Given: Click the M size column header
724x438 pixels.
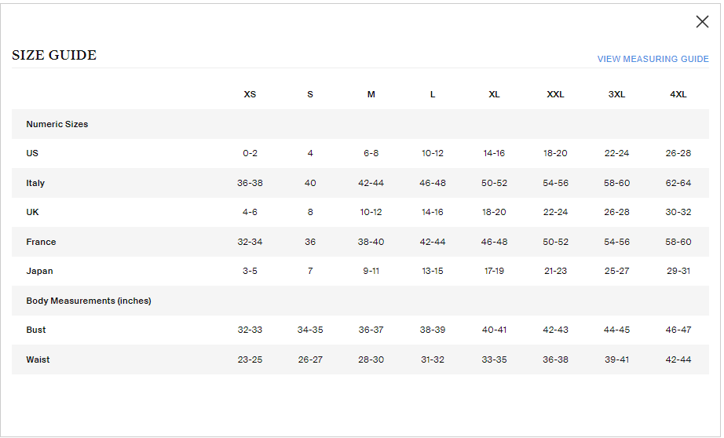Looking at the screenshot, I should coord(371,94).
